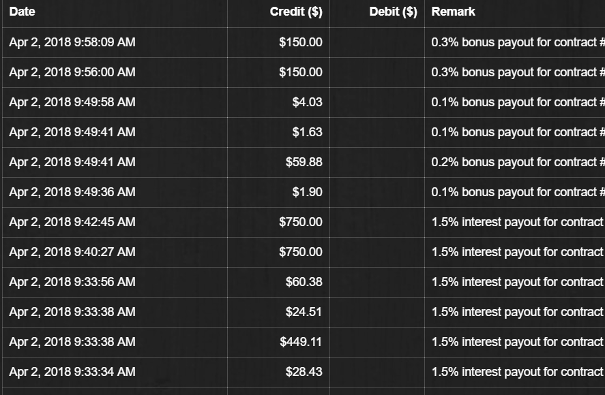
Task: Click the Debit ($) column header
Action: [x=393, y=12]
